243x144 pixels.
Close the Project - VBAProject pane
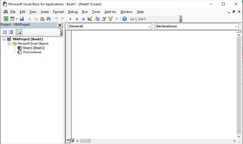click(x=60, y=25)
